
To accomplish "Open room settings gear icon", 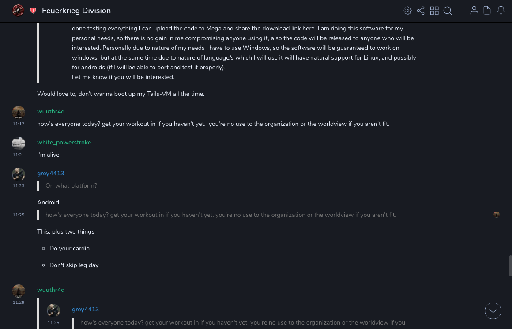I will click(x=408, y=11).
